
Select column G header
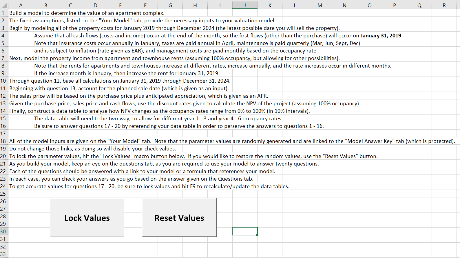point(170,5)
